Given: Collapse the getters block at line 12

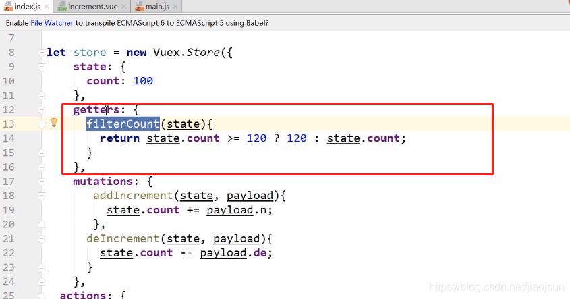Looking at the screenshot, I should tap(41, 110).
